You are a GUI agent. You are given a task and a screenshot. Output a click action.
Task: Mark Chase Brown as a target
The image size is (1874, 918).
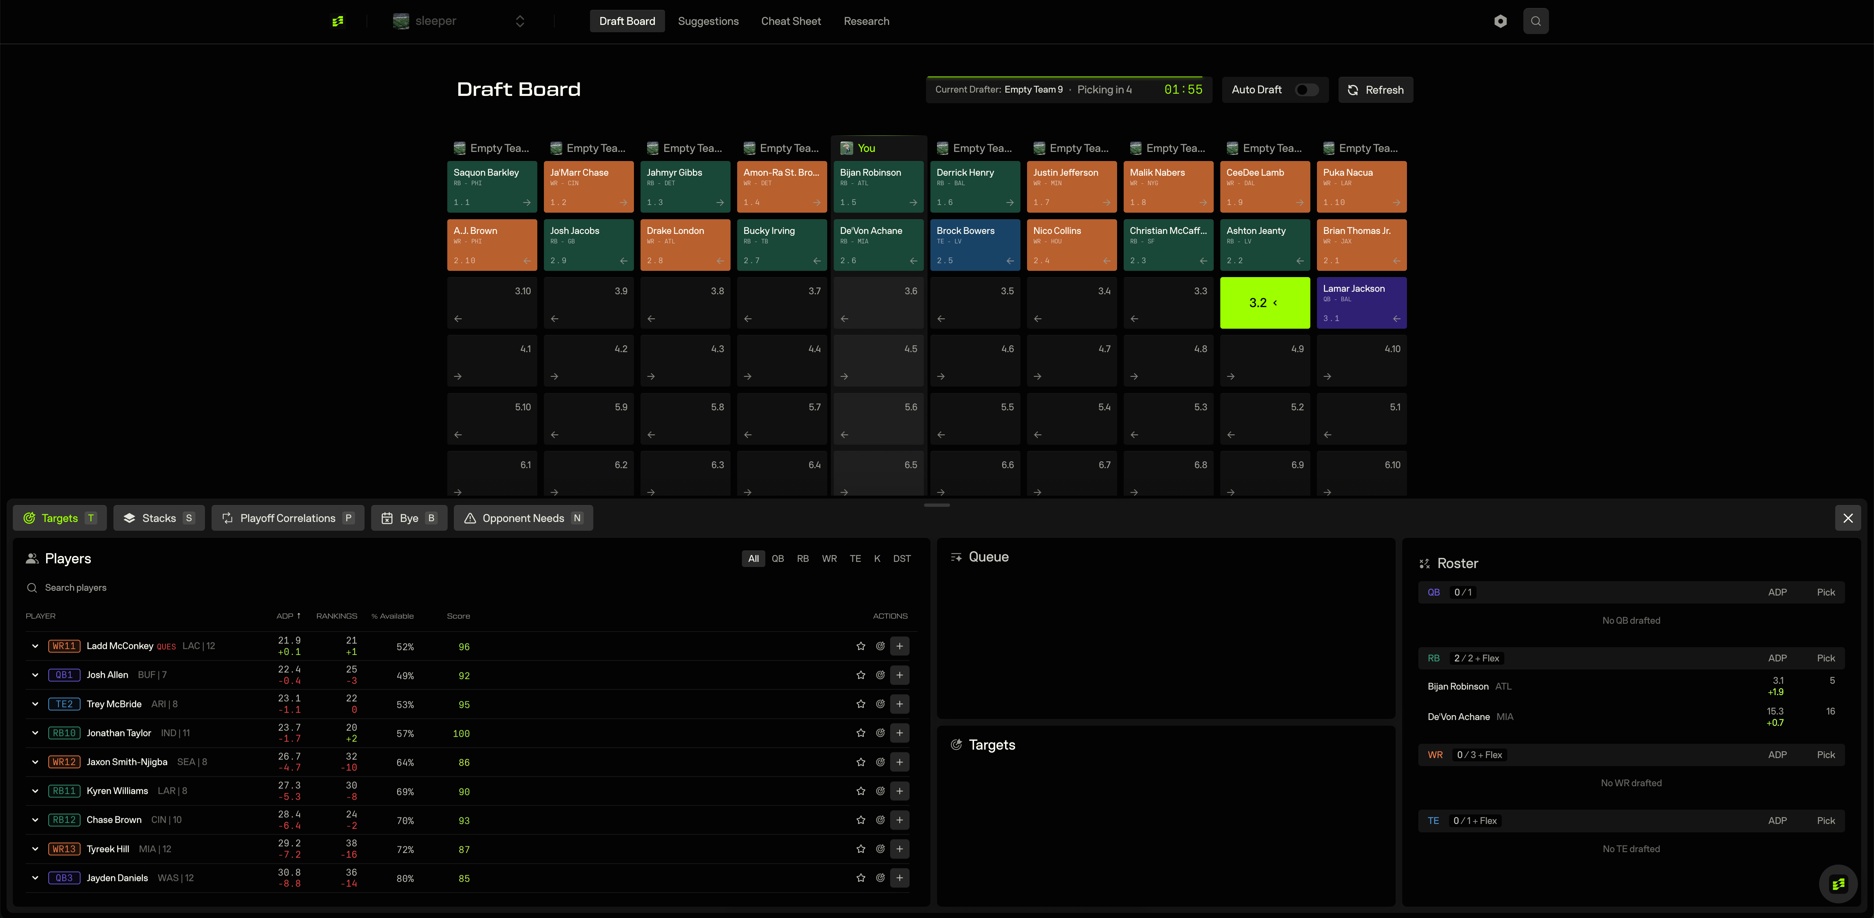[x=880, y=820]
